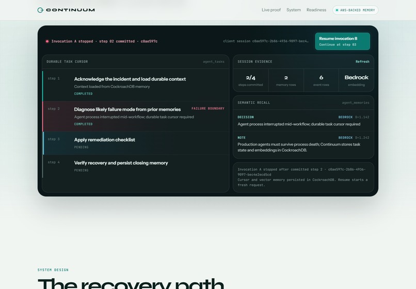
Task: Click the 2 memory rows stat
Action: coord(286,81)
